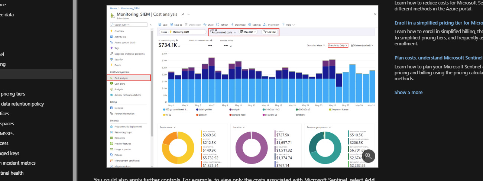Click the Save as toolbar button
483x181 pixels.
point(176,25)
